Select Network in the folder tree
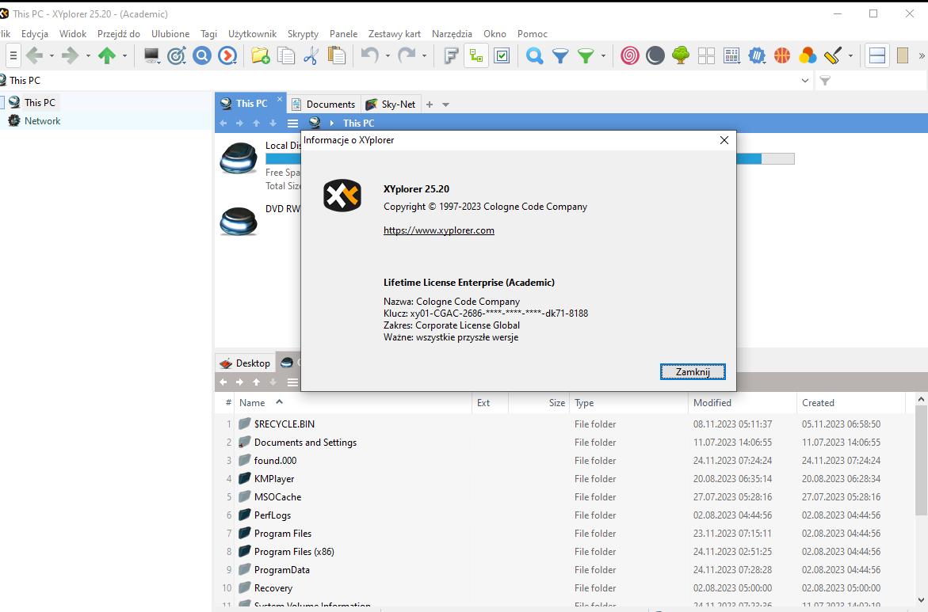928x612 pixels. coord(42,120)
